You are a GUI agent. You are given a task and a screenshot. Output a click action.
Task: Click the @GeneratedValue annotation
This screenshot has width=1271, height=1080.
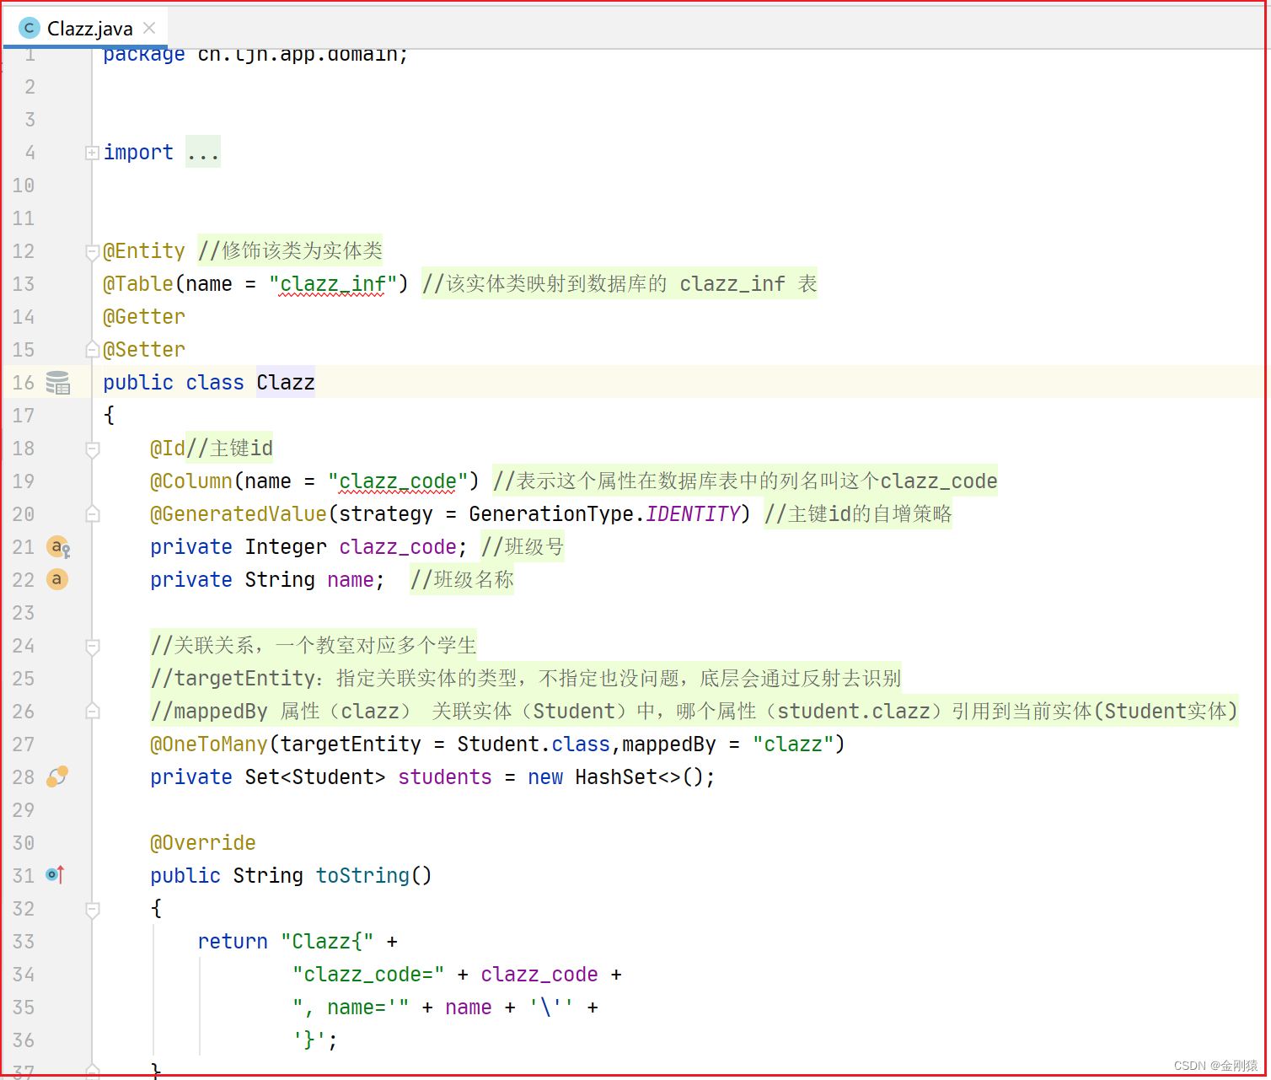coord(239,514)
